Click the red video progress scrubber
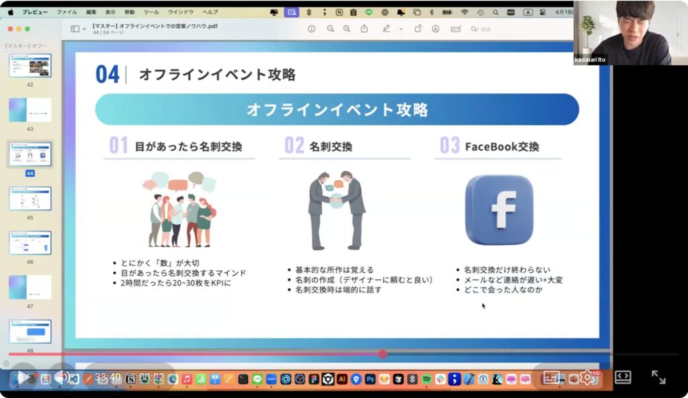Viewport: 688px width, 398px height. 382,354
